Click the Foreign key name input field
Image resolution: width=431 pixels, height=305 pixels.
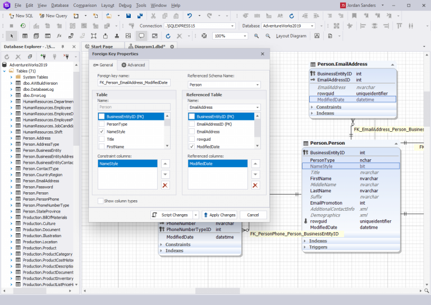[x=133, y=83]
